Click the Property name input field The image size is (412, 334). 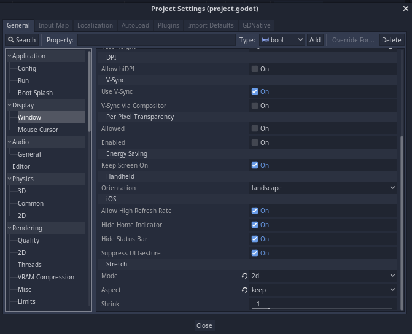(156, 40)
